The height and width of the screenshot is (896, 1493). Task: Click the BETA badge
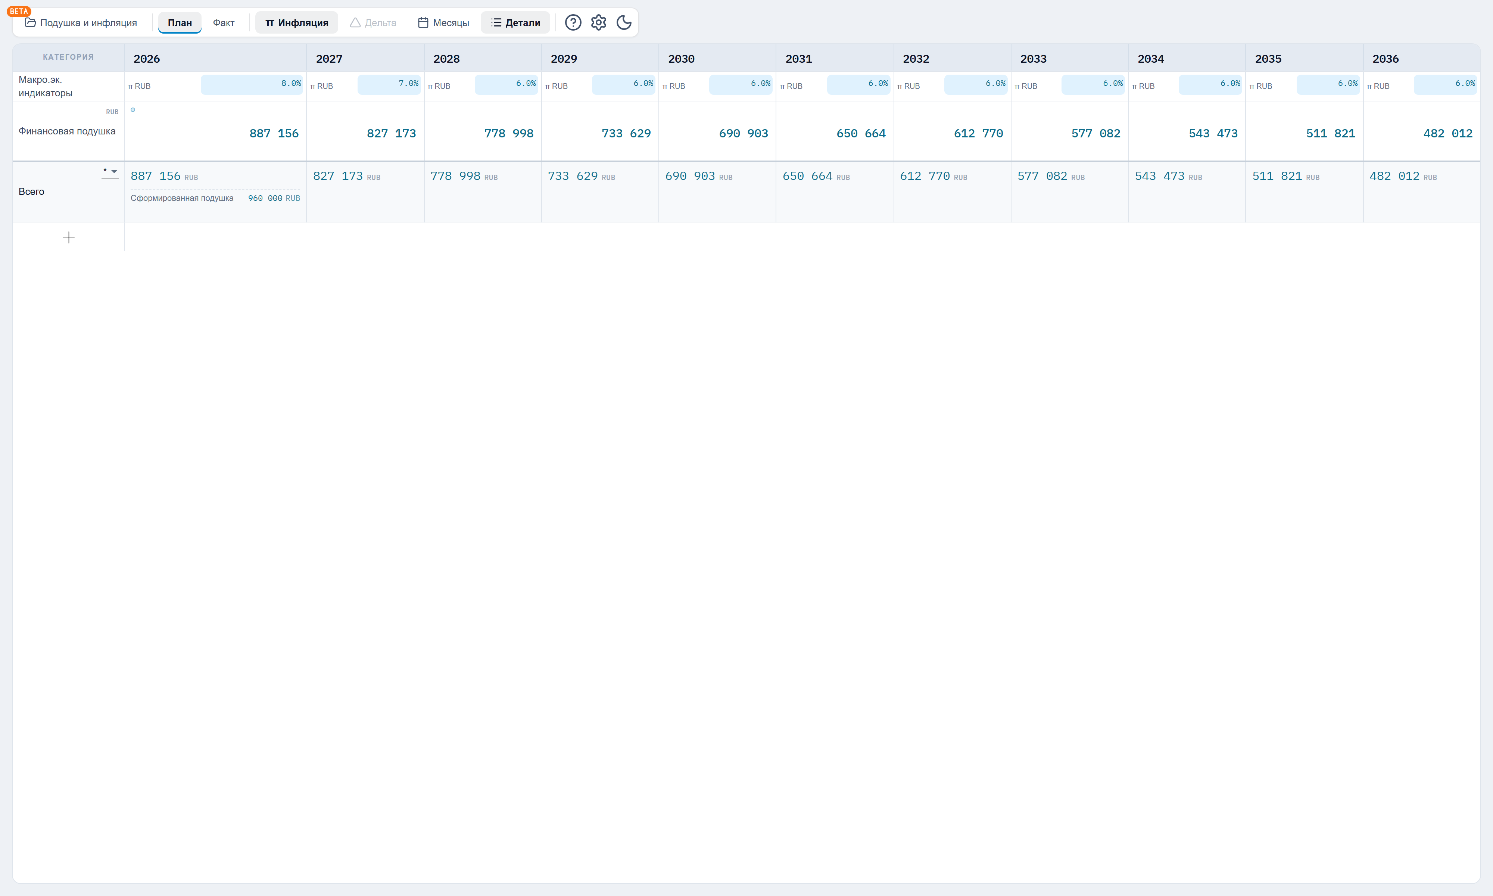(19, 11)
